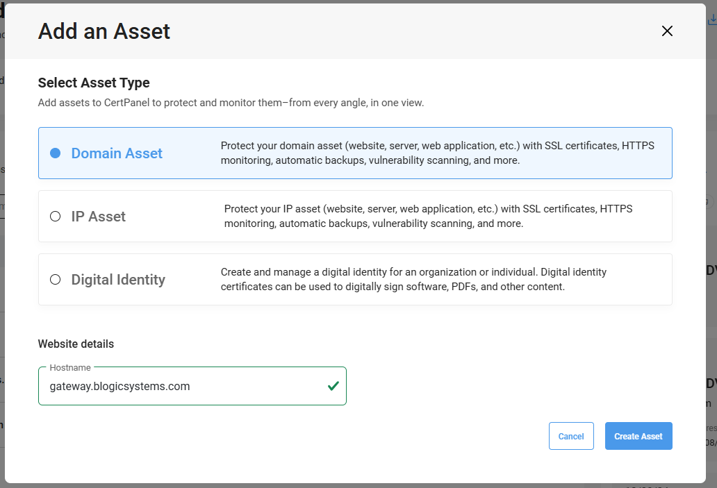Click the small Hostname field label
The image size is (717, 488).
pos(72,367)
